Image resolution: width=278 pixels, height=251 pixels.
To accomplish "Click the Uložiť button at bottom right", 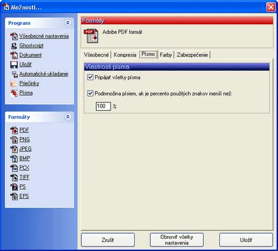I will [246, 240].
